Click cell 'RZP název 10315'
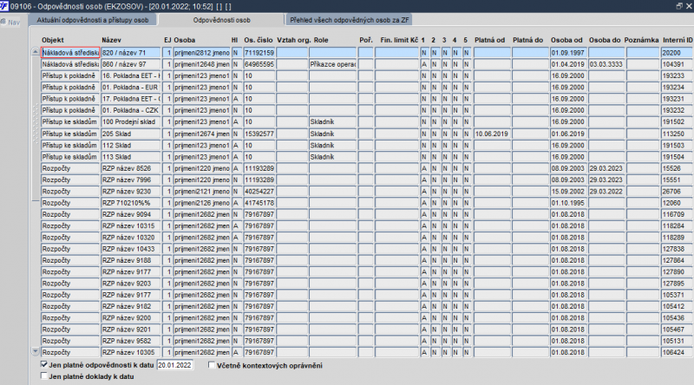This screenshot has width=694, height=385. pos(131,225)
